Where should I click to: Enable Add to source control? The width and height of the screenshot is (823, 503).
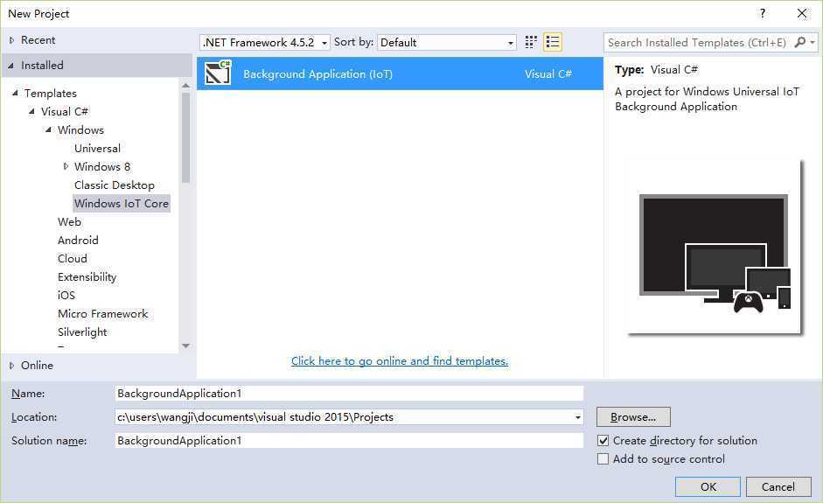pos(603,459)
